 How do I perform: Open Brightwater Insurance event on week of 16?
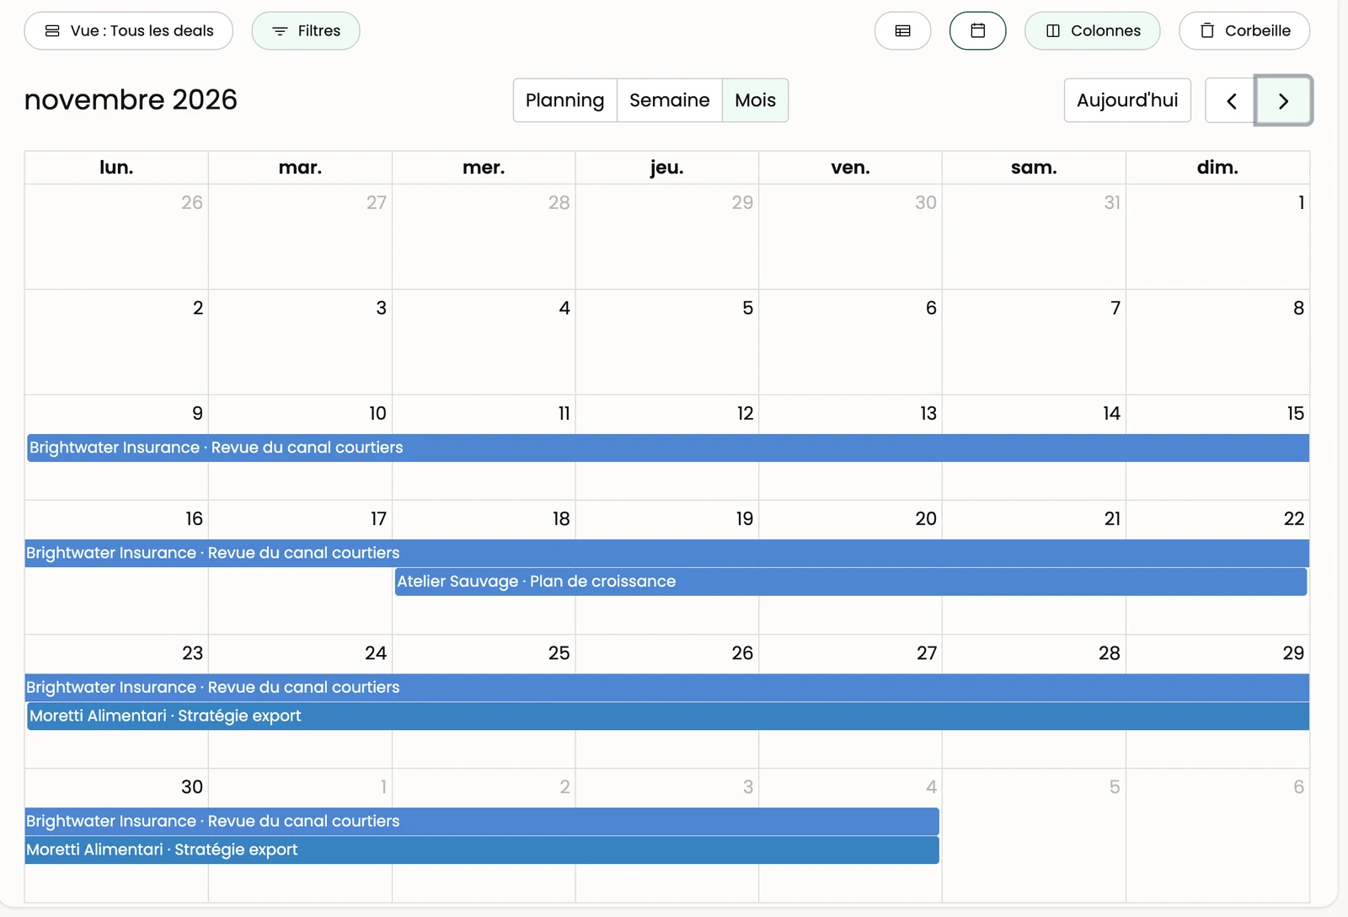pos(666,553)
